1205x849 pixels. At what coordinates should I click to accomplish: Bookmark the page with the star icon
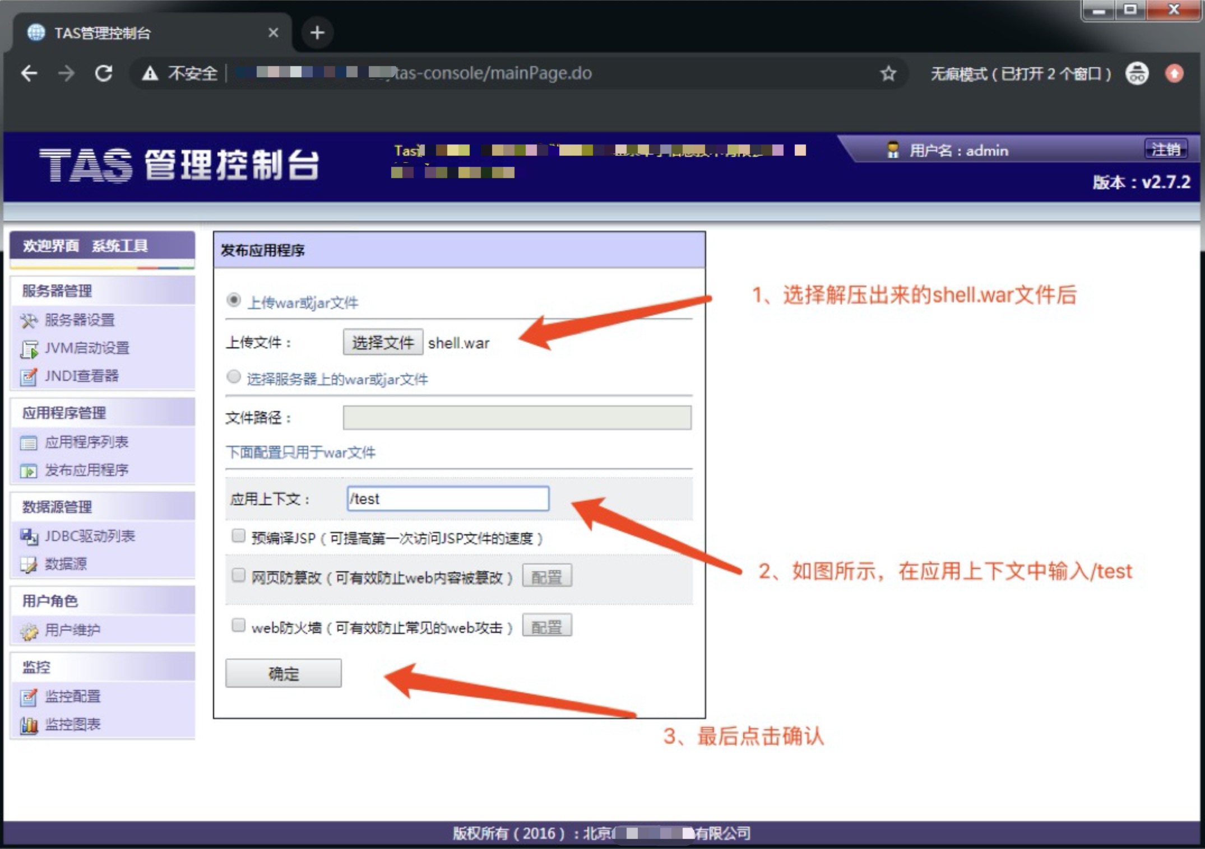(888, 73)
